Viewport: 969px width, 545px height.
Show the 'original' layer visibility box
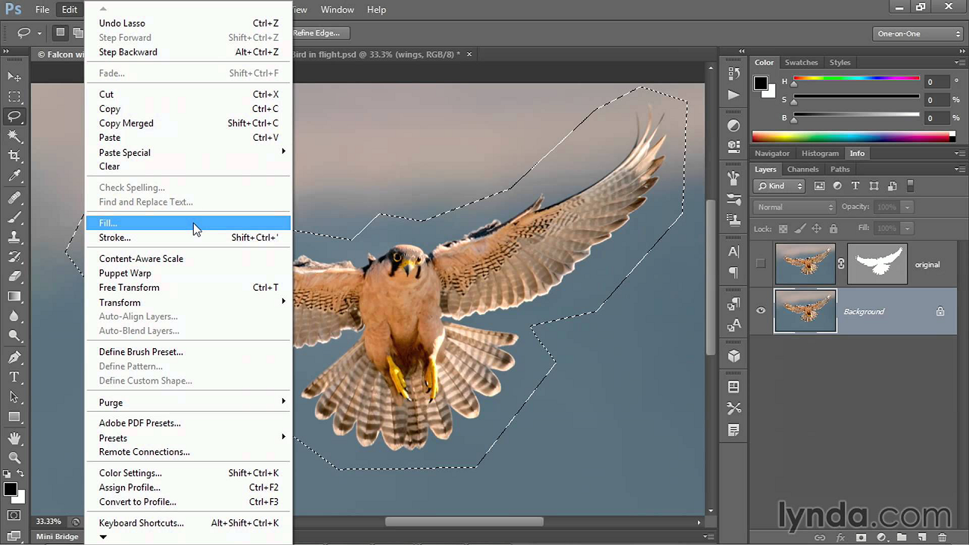click(761, 264)
